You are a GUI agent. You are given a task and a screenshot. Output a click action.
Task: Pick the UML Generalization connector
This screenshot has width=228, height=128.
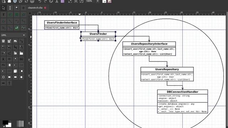coord(9,47)
